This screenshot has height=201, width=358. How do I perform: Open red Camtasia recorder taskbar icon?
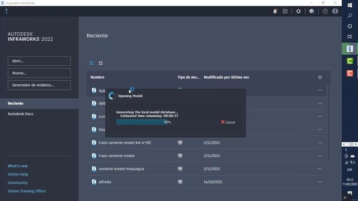pyautogui.click(x=350, y=73)
